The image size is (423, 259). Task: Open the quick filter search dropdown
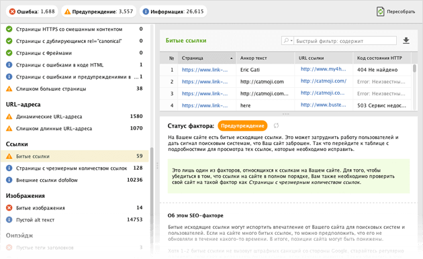pos(287,41)
